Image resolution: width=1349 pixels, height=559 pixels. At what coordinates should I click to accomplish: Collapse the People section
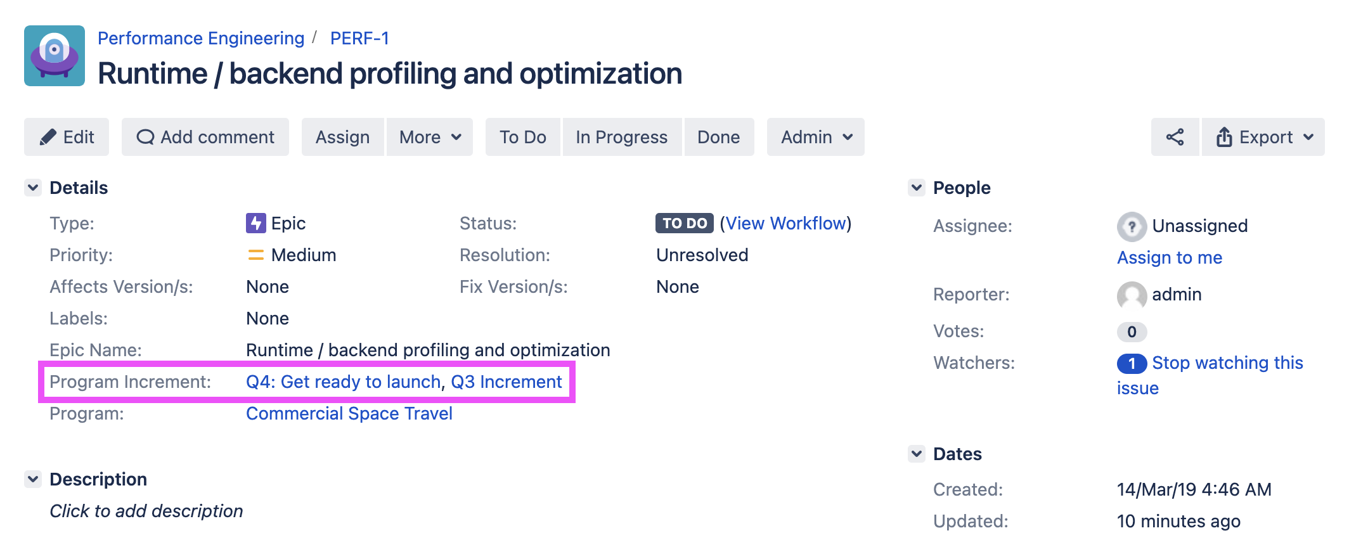coord(917,188)
